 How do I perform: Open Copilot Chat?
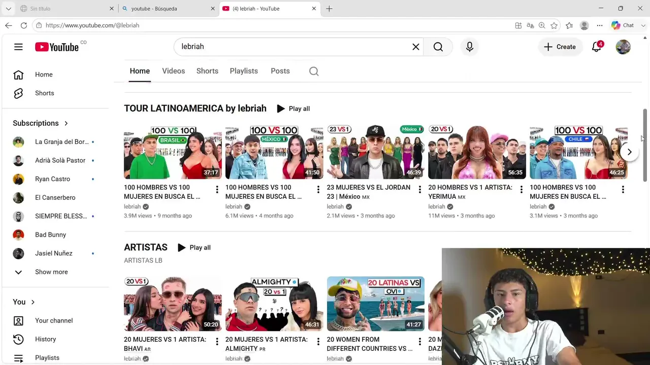coord(623,25)
